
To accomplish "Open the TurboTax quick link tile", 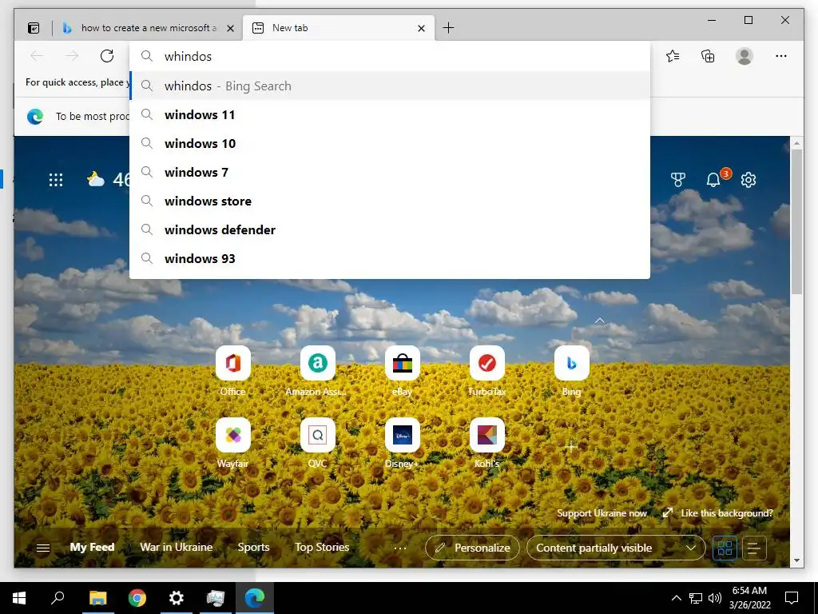I will pos(486,363).
